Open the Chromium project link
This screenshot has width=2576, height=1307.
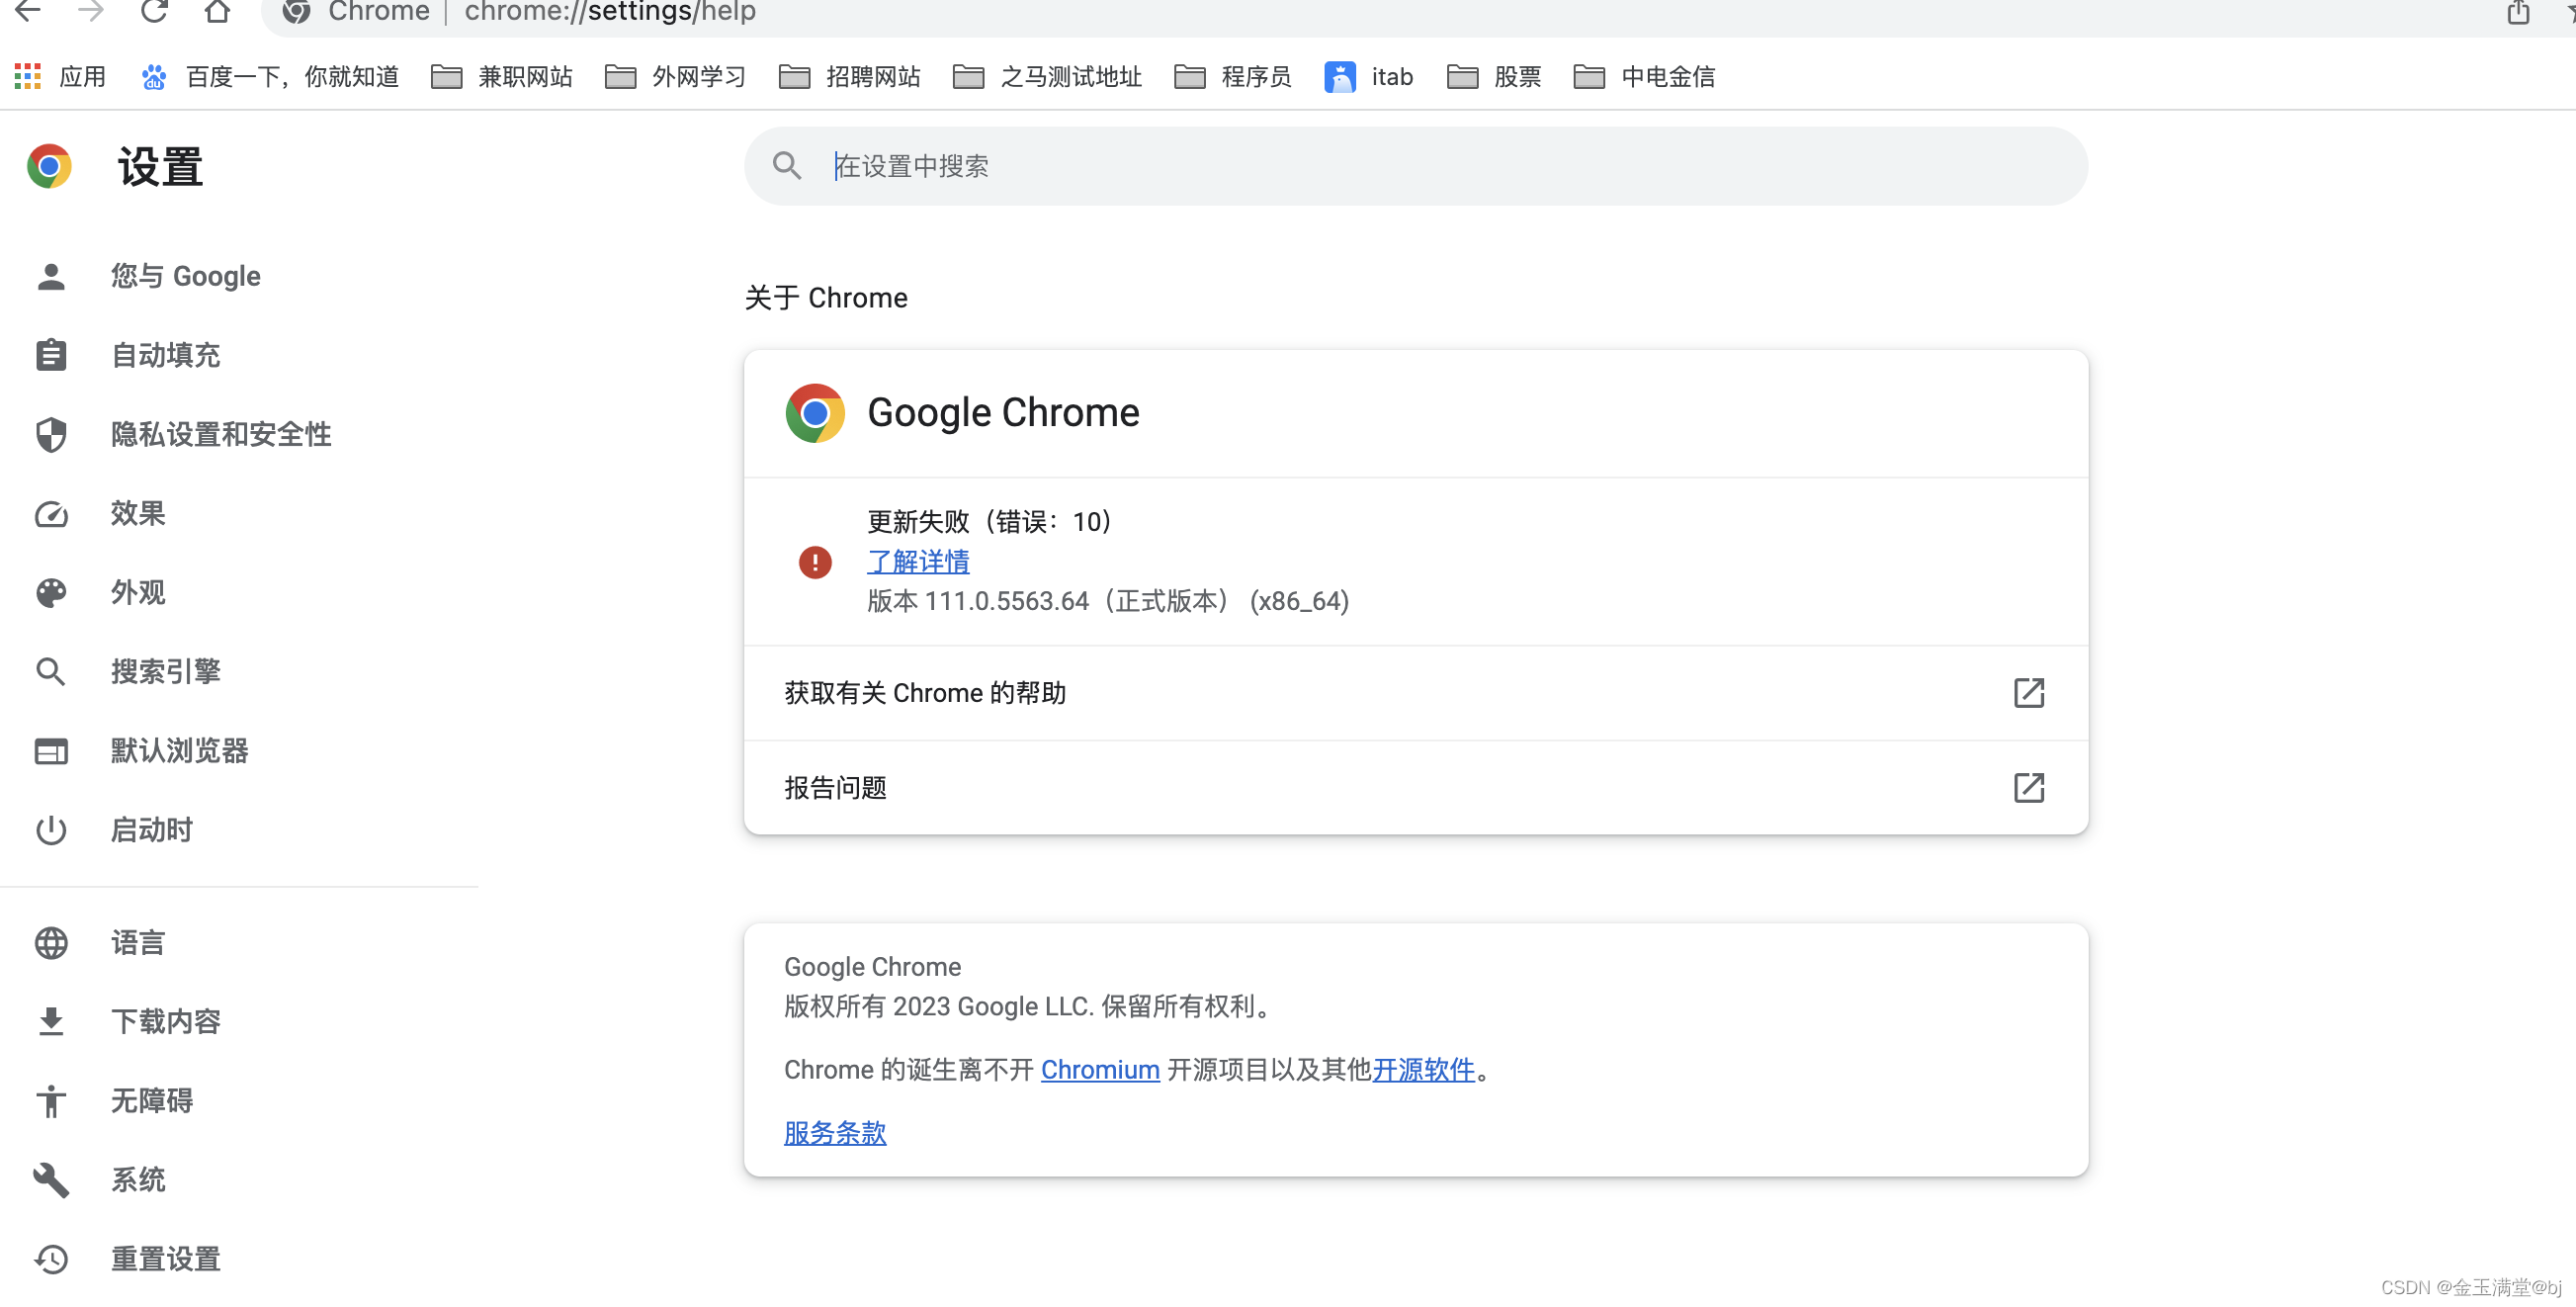click(x=1099, y=1070)
